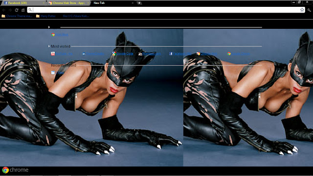This screenshot has width=313, height=176.
Task: Click the Chrome logo at bottom left
Action: [x=15, y=170]
